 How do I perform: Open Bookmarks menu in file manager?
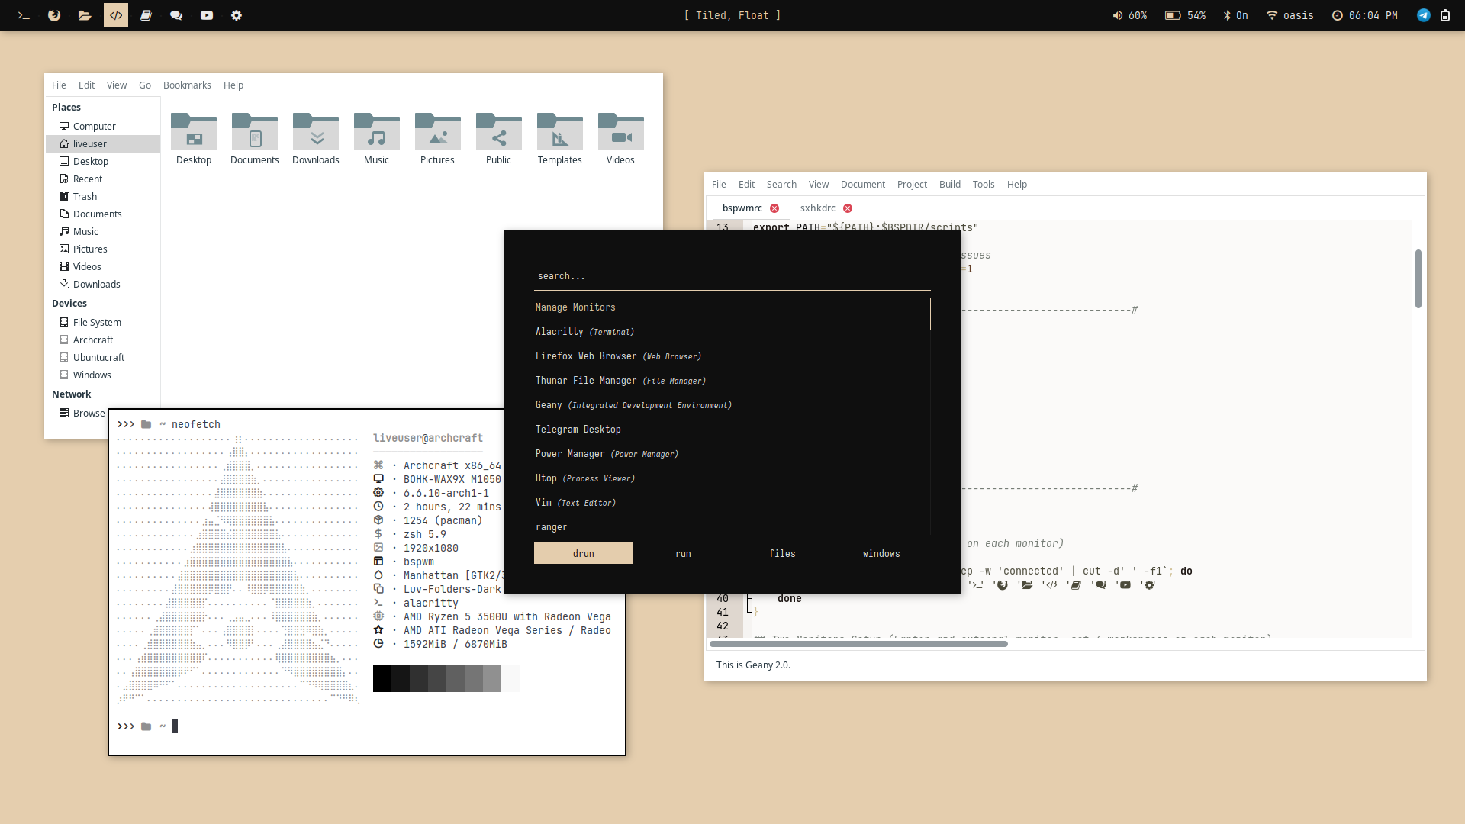click(x=187, y=85)
